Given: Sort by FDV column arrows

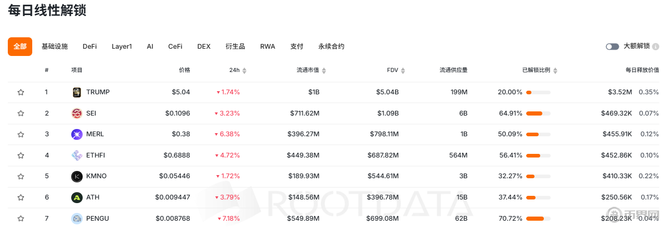Looking at the screenshot, I should pos(402,70).
